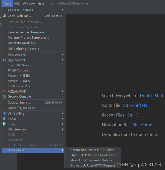The height and width of the screenshot is (170, 165).
Task: Expand the Kotlin submenu arrow
Action: tap(62, 119)
